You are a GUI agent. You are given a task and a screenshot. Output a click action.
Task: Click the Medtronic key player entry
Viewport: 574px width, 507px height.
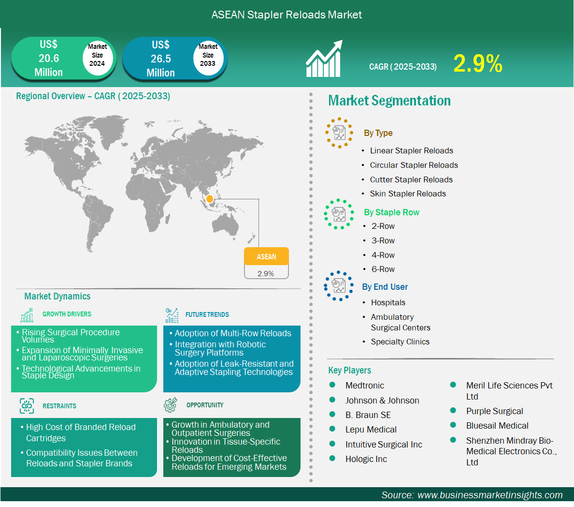point(364,386)
